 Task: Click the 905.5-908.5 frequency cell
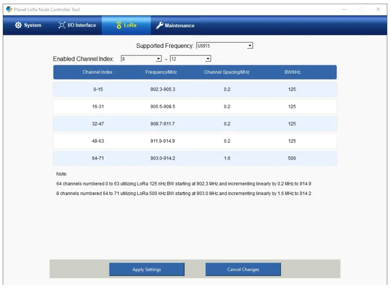pyautogui.click(x=163, y=106)
